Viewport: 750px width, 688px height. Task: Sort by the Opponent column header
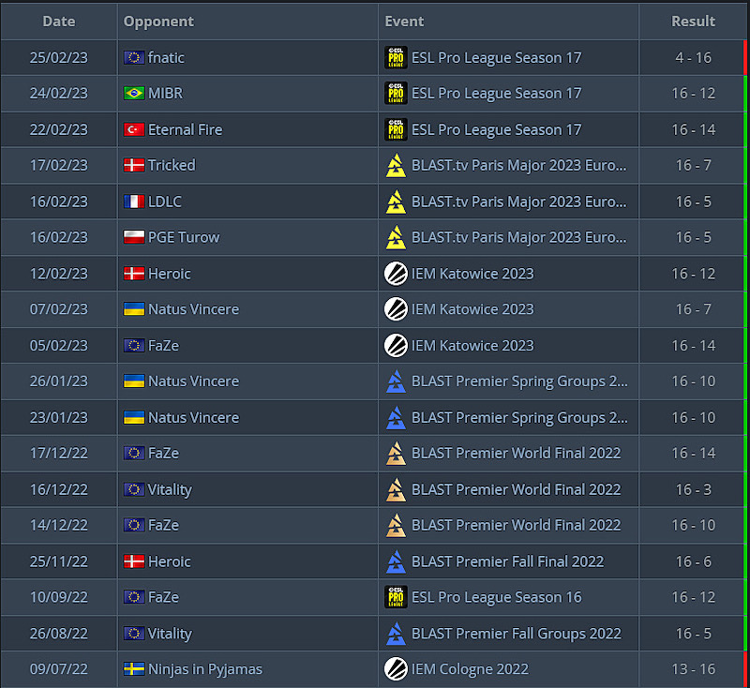coord(158,21)
